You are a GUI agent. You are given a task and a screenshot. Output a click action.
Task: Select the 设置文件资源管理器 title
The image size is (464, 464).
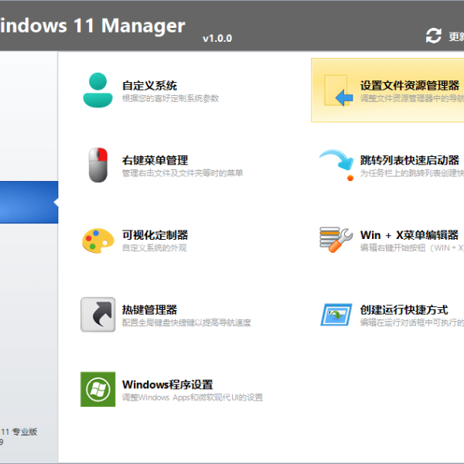410,86
